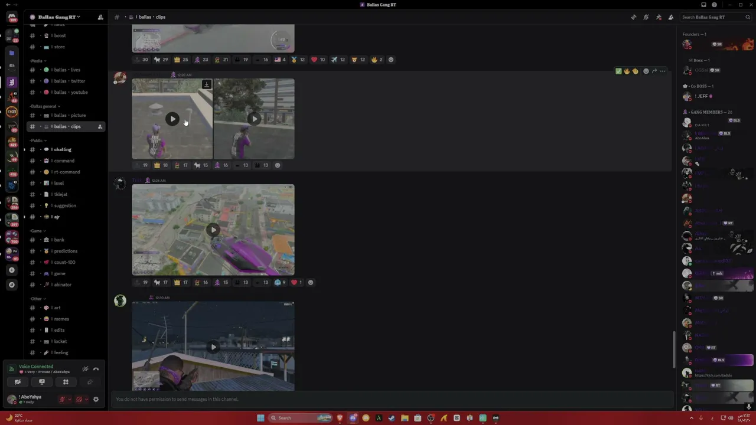The image size is (756, 425).
Task: Open the Discover servers compass icon
Action: [x=12, y=285]
